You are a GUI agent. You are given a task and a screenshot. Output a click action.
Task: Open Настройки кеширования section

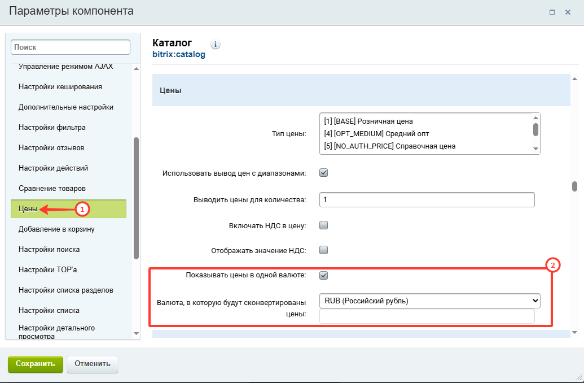(60, 87)
